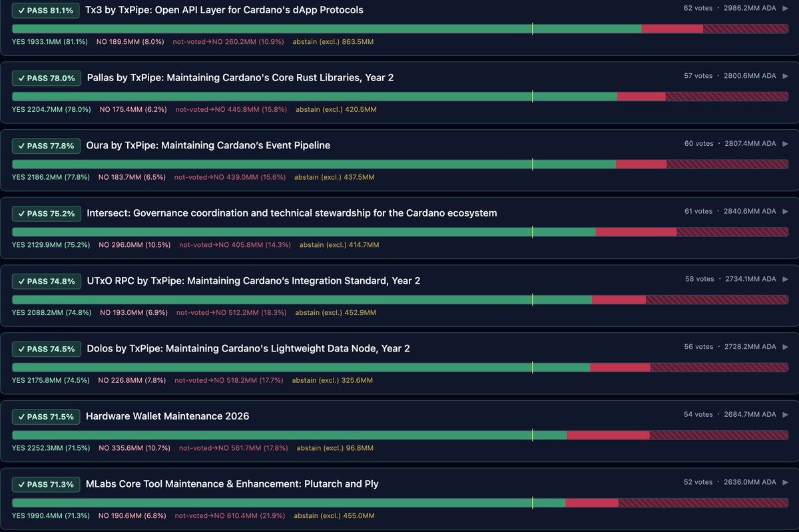Screen dimensions: 799x532
Task: Click '61 votes · 2840.6MM ADA' text
Action: coord(730,211)
